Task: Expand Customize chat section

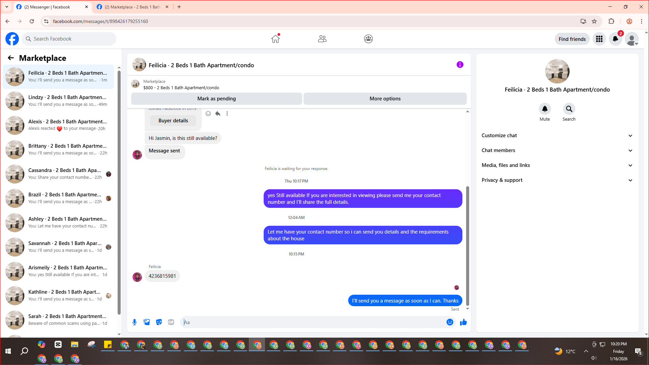Action: [x=557, y=136]
